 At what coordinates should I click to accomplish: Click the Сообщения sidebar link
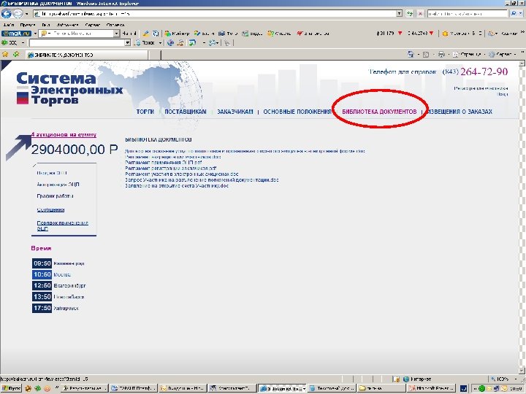pyautogui.click(x=50, y=209)
